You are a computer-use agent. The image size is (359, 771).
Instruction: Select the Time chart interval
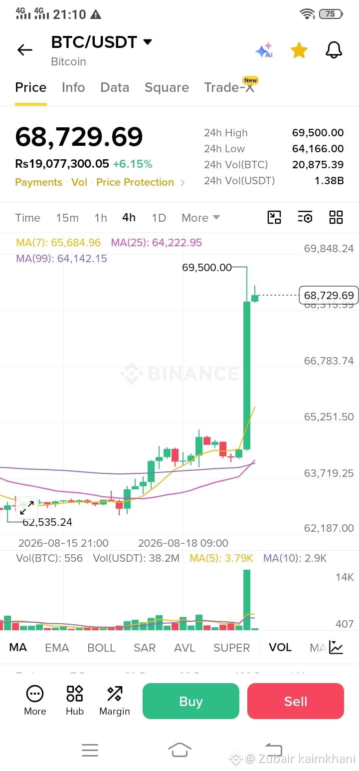coord(27,218)
